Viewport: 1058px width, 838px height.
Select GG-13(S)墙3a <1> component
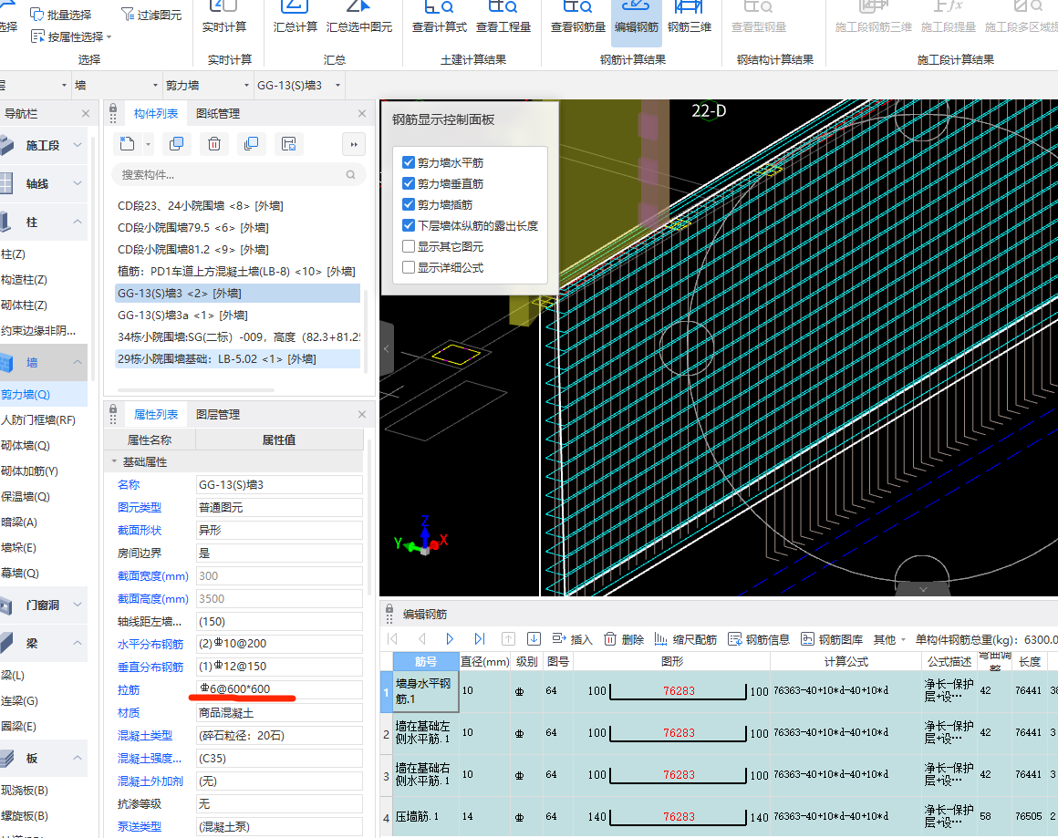[x=237, y=316]
